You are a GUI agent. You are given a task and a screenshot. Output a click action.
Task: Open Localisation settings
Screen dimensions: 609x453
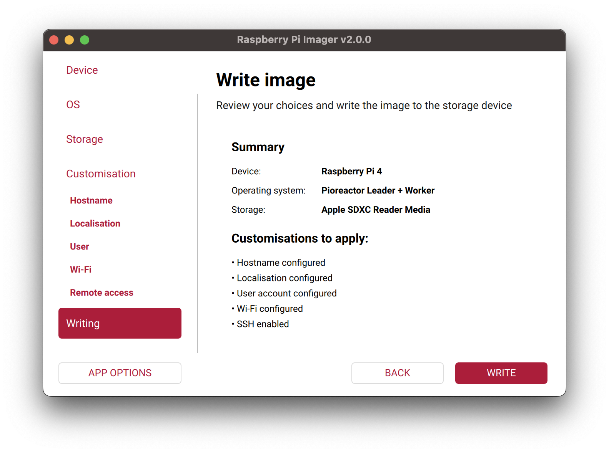(95, 223)
